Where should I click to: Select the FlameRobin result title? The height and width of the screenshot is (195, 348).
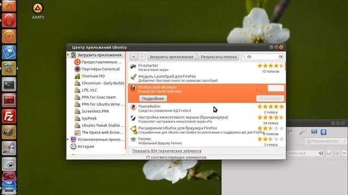tap(149, 106)
